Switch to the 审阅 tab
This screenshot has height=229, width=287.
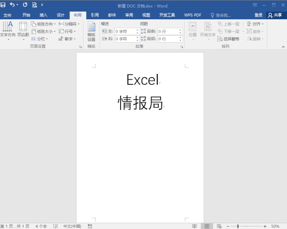coord(129,15)
